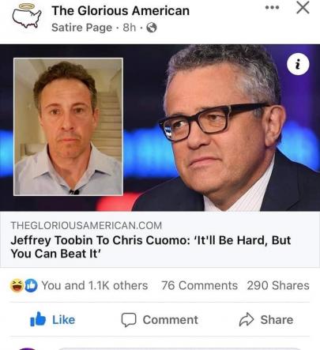Click the public globe privacy icon
This screenshot has height=350, width=320.
(152, 28)
